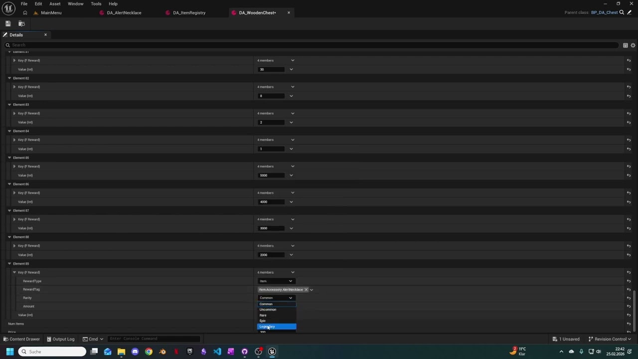The width and height of the screenshot is (638, 359).
Task: Open the Revision Control menu
Action: 610,339
